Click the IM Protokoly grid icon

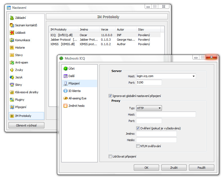click(x=12, y=116)
